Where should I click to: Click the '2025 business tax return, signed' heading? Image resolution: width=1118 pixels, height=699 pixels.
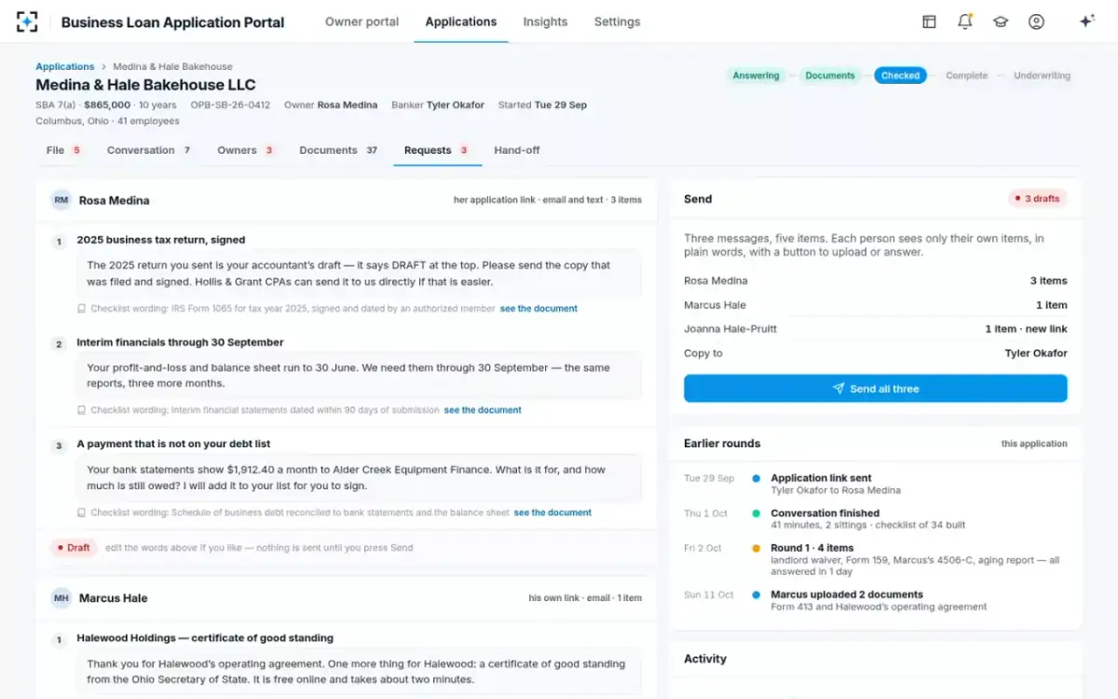(161, 240)
